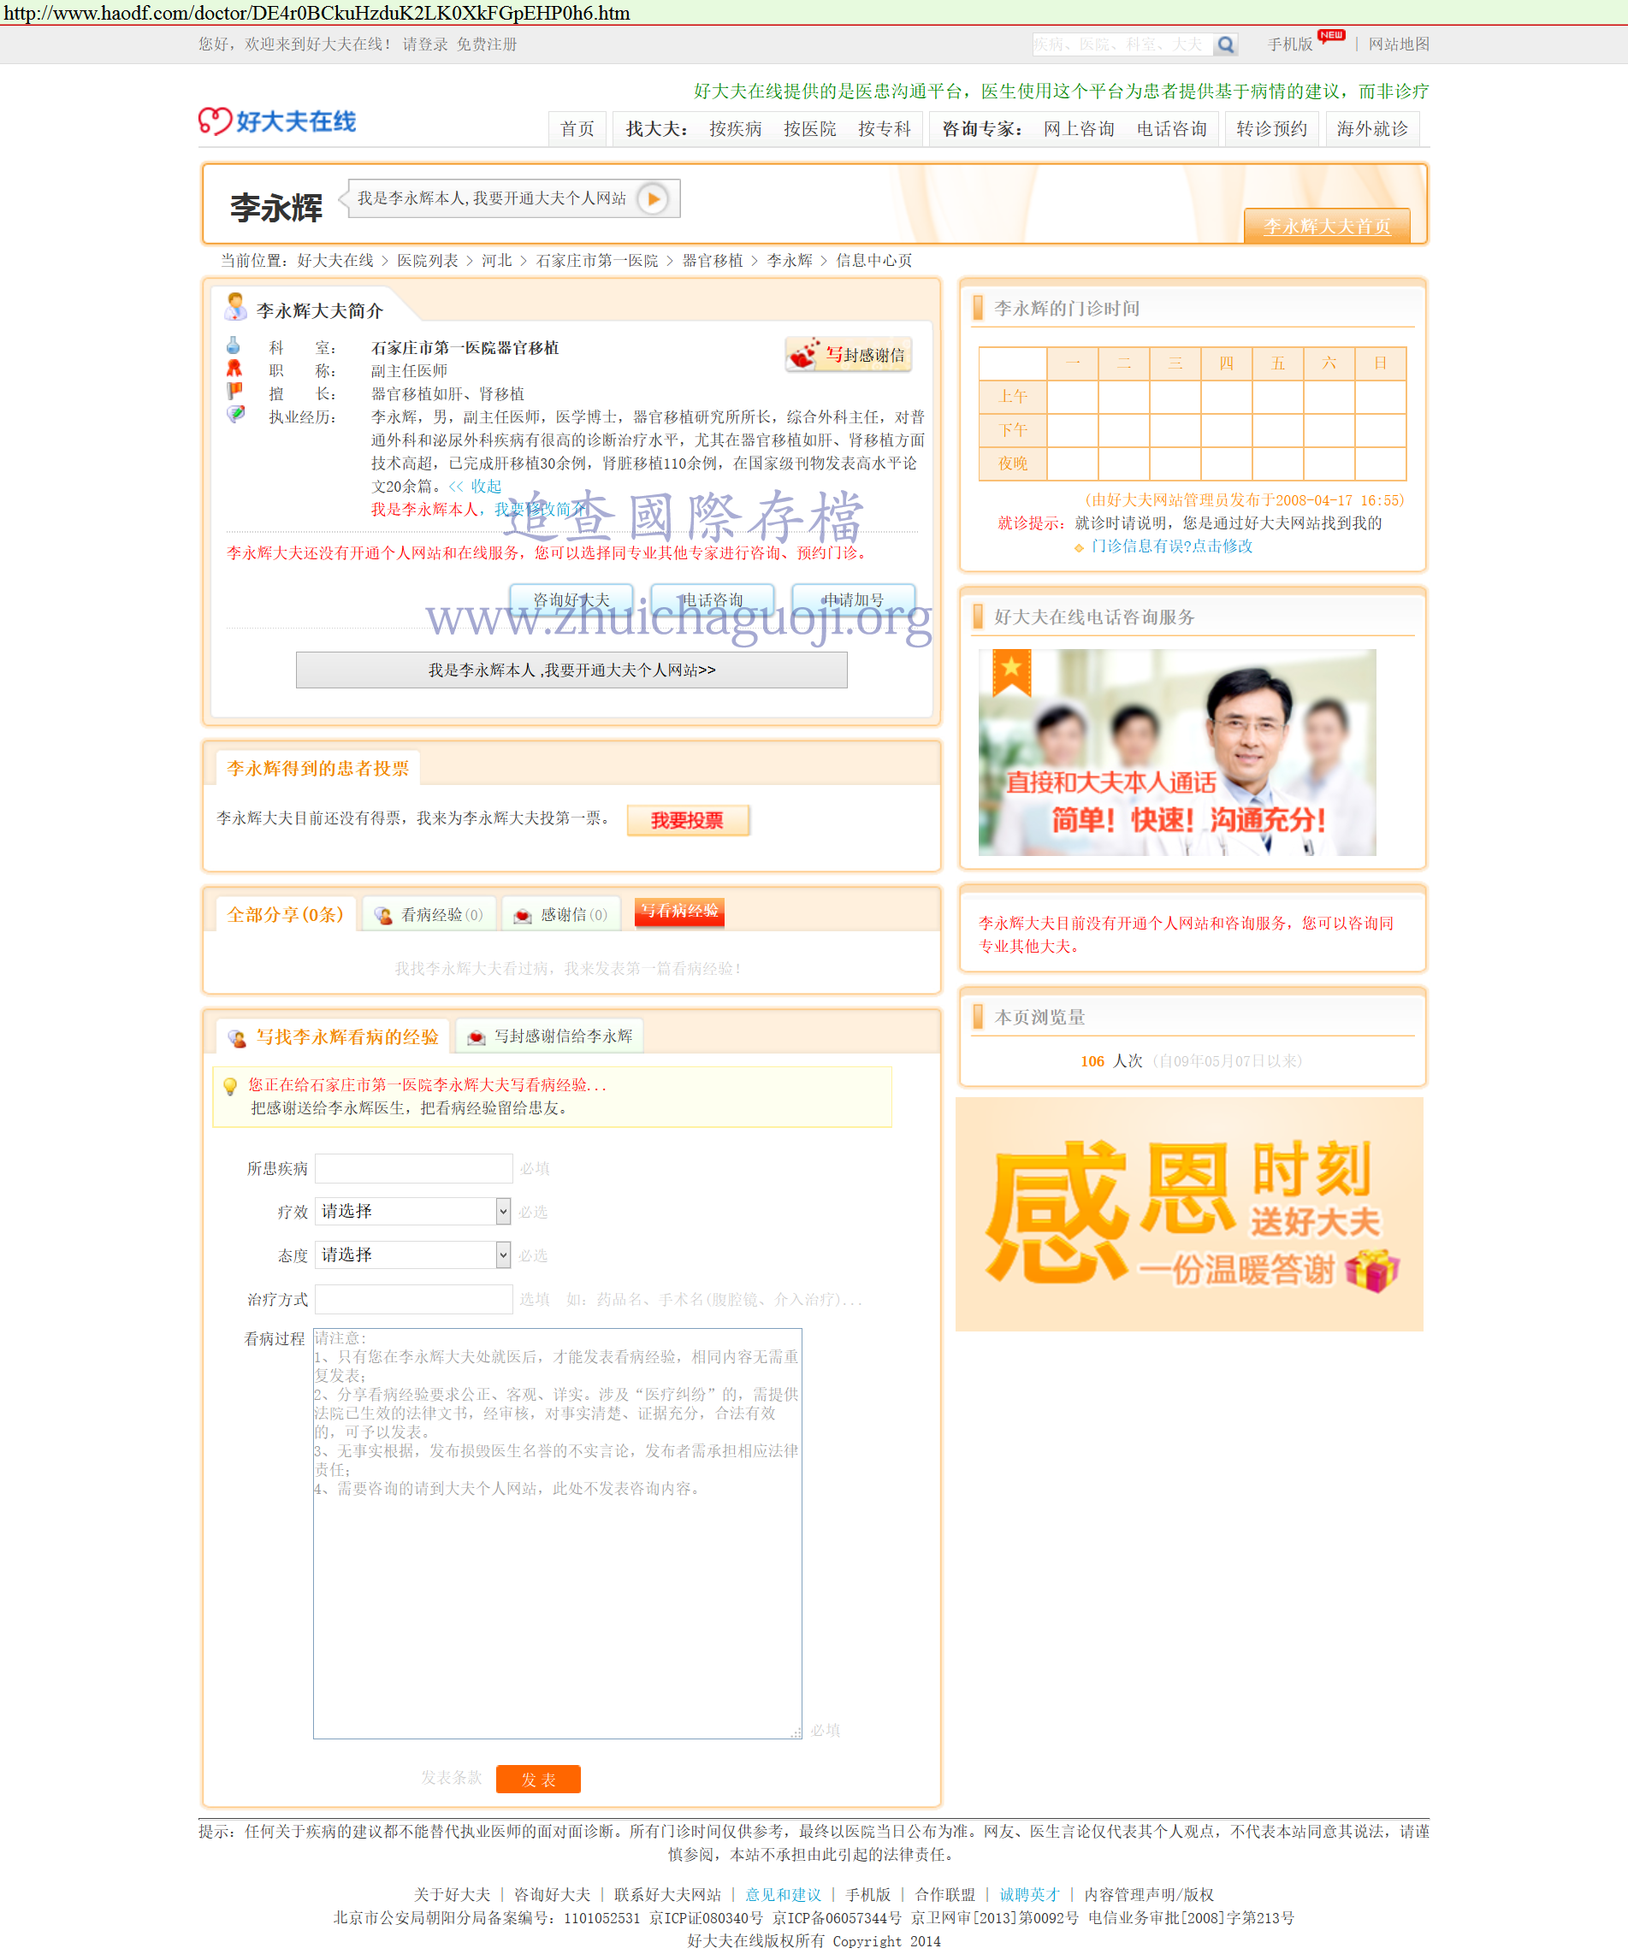The width and height of the screenshot is (1628, 1960).
Task: Click into the 所患疾病 input field
Action: pos(413,1168)
